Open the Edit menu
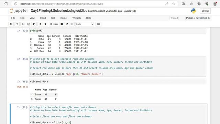Viewport: 220px width, 124px height. (x=22, y=18)
